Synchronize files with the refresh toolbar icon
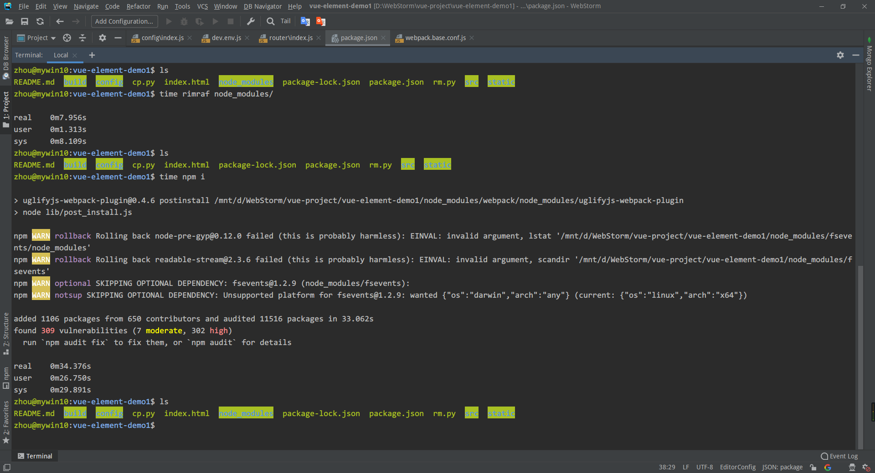The height and width of the screenshot is (473, 875). [x=40, y=21]
